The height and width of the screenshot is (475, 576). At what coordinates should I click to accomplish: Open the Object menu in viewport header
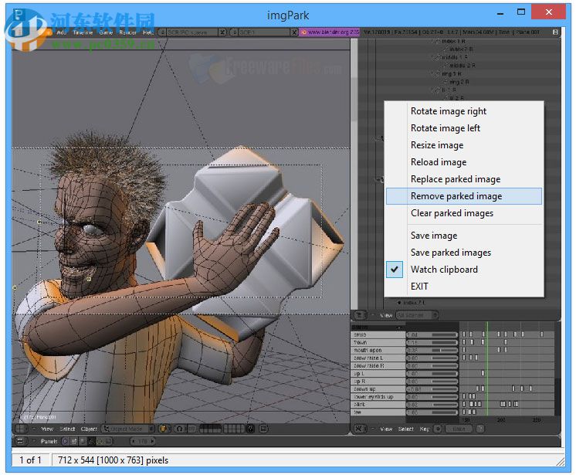point(89,429)
